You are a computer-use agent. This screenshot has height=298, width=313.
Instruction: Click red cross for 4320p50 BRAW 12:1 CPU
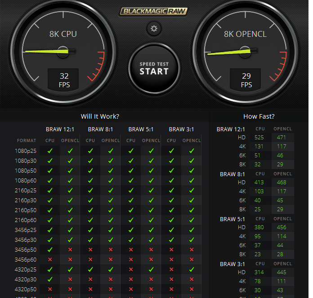click(50, 289)
